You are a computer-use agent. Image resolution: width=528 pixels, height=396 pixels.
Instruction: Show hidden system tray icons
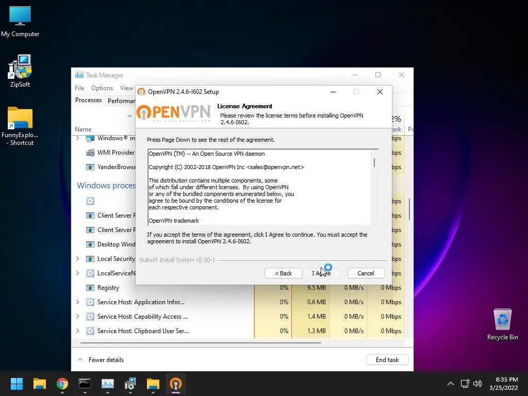click(451, 384)
